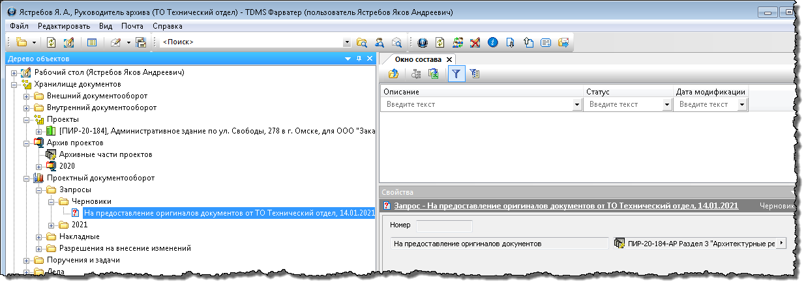Click the folder search icon
This screenshot has width=806, height=284.
362,42
